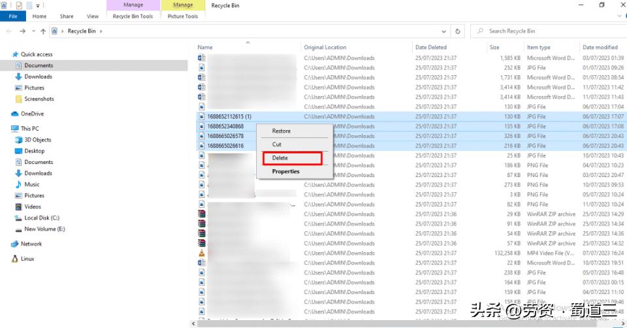Open the Music folder in sidebar
This screenshot has width=627, height=328.
tap(31, 185)
